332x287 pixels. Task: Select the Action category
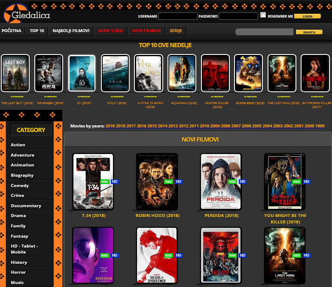click(x=18, y=145)
